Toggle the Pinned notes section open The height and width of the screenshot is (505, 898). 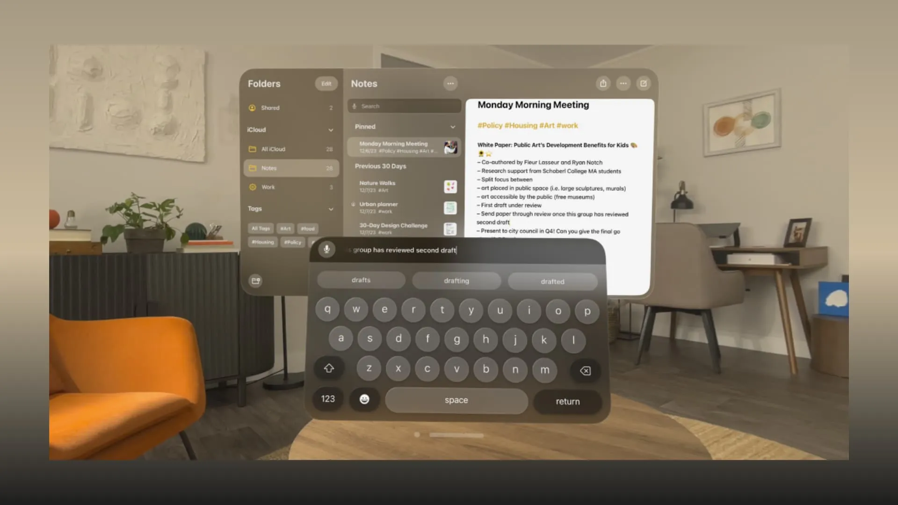click(452, 126)
